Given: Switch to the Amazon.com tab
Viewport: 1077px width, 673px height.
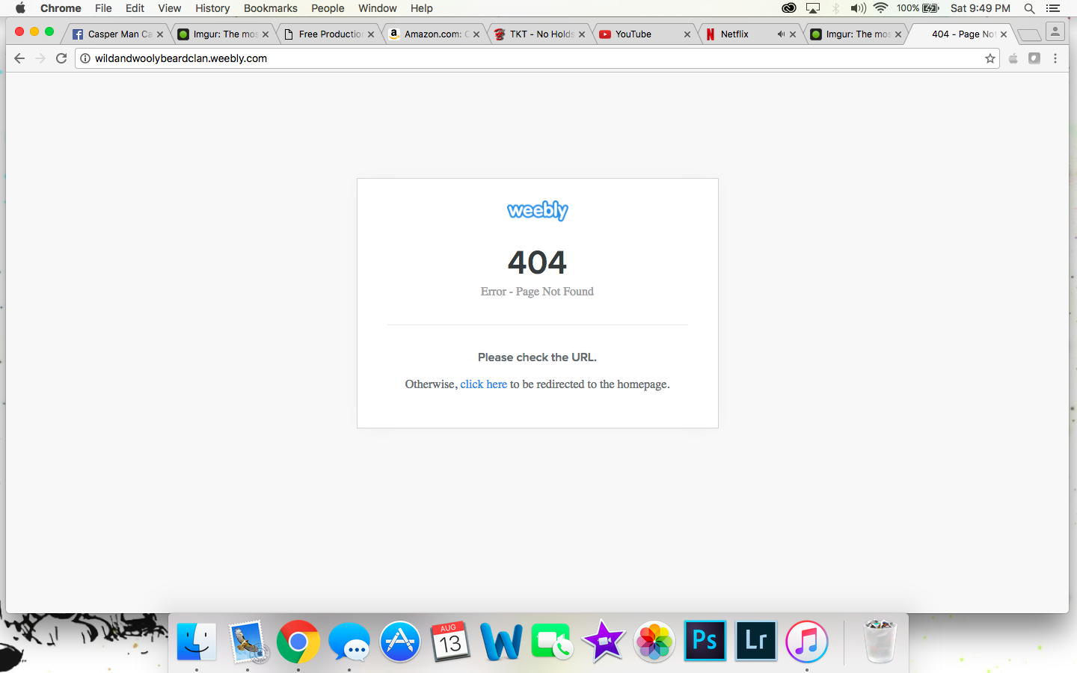Looking at the screenshot, I should 432,34.
